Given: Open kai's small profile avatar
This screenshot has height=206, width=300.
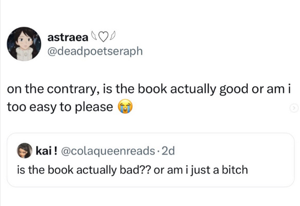Looking at the screenshot, I should (x=25, y=150).
